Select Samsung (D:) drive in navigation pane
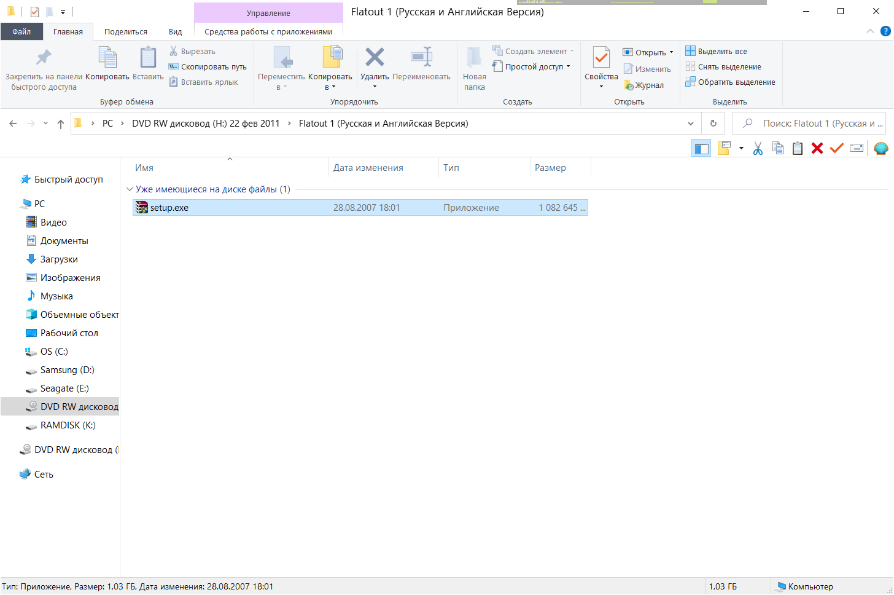This screenshot has height=595, width=894. (67, 370)
